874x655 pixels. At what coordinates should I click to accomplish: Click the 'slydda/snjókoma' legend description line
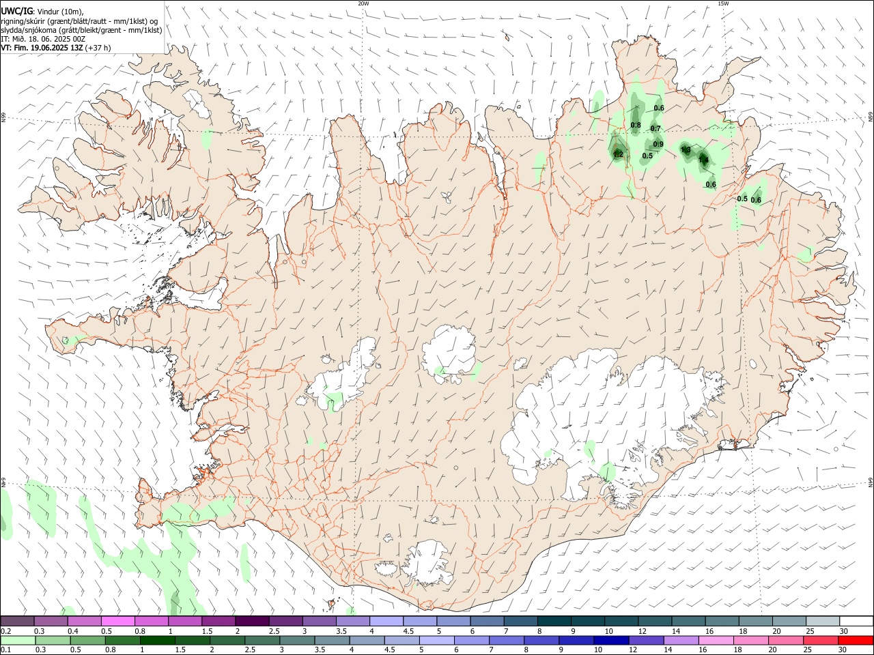(x=81, y=30)
